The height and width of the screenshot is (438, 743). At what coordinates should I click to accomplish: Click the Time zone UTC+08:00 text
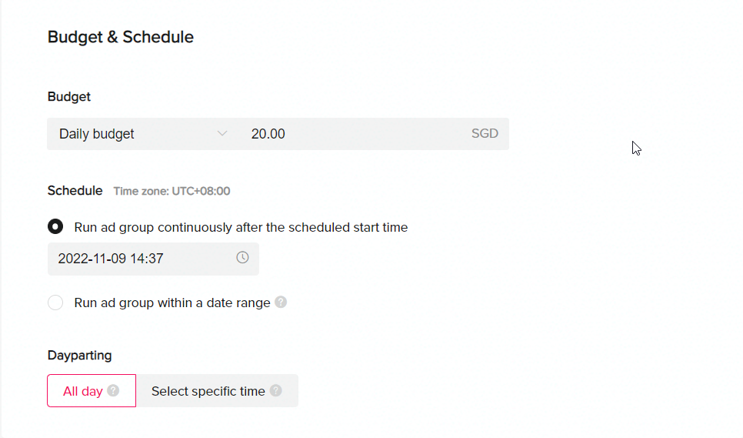(172, 191)
